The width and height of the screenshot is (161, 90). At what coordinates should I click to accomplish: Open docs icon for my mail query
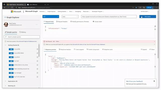coord(37,61)
